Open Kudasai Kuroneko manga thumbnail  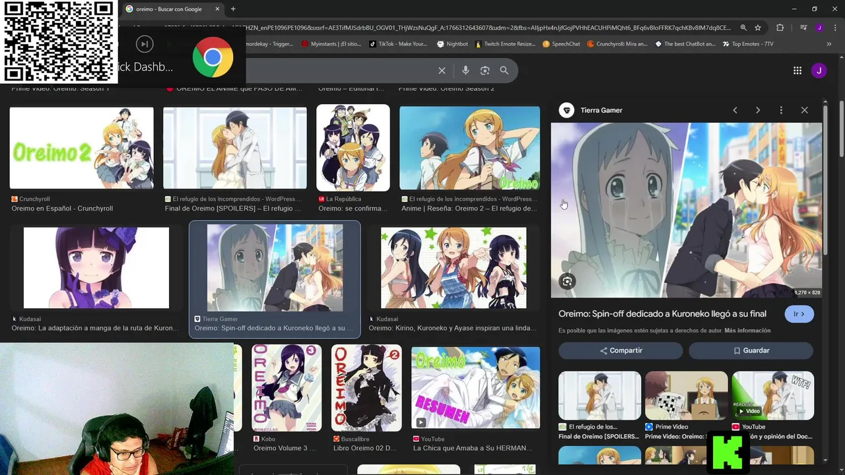click(96, 268)
